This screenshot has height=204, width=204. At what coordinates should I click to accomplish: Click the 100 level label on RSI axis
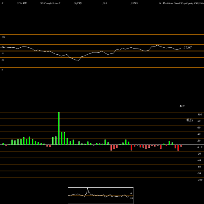[3, 37]
